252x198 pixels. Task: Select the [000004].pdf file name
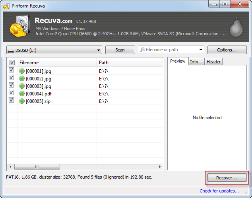click(39, 93)
